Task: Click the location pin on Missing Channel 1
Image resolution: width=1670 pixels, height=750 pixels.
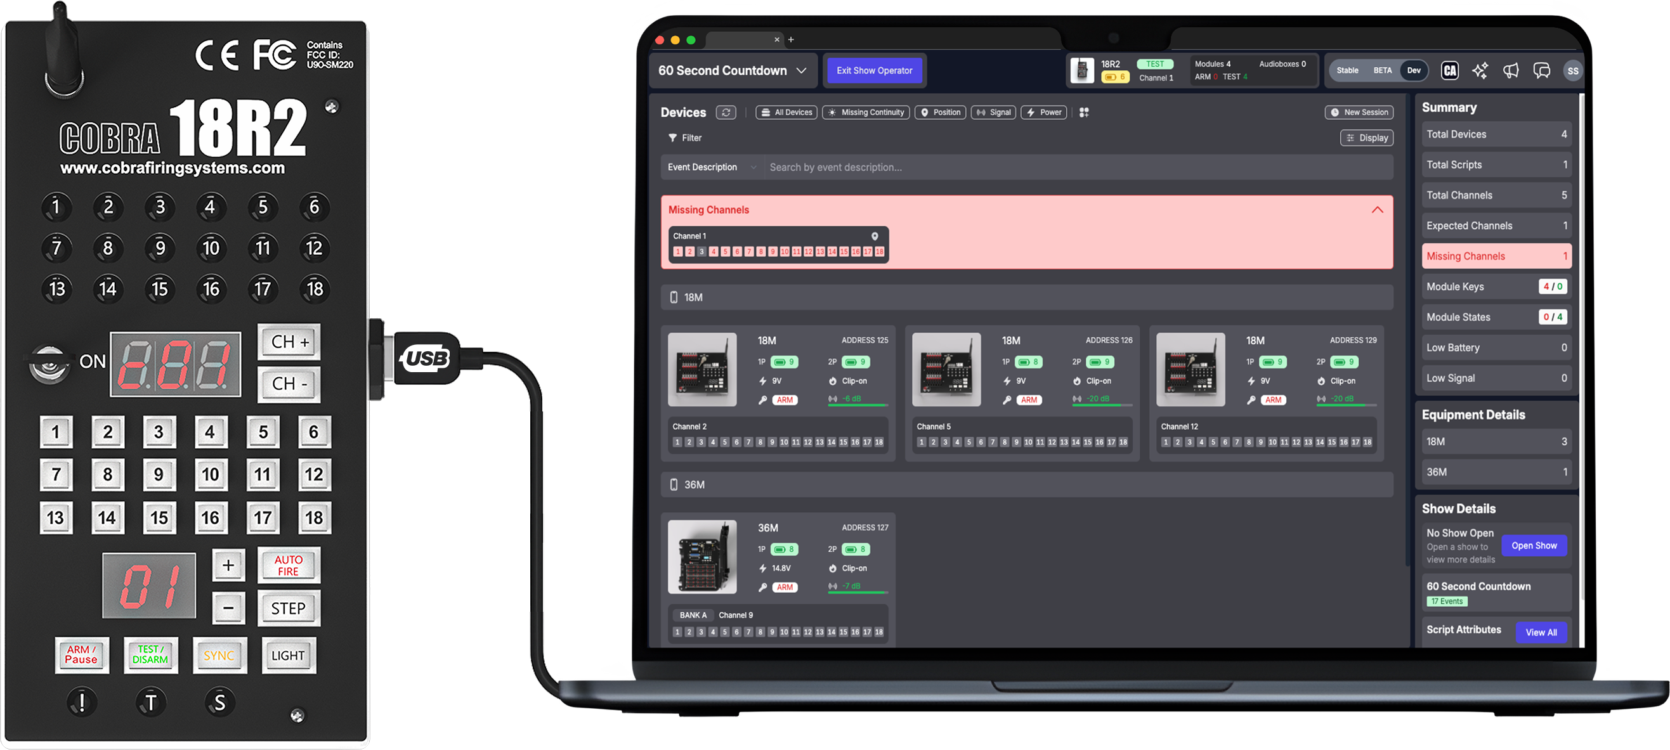Action: pyautogui.click(x=875, y=236)
